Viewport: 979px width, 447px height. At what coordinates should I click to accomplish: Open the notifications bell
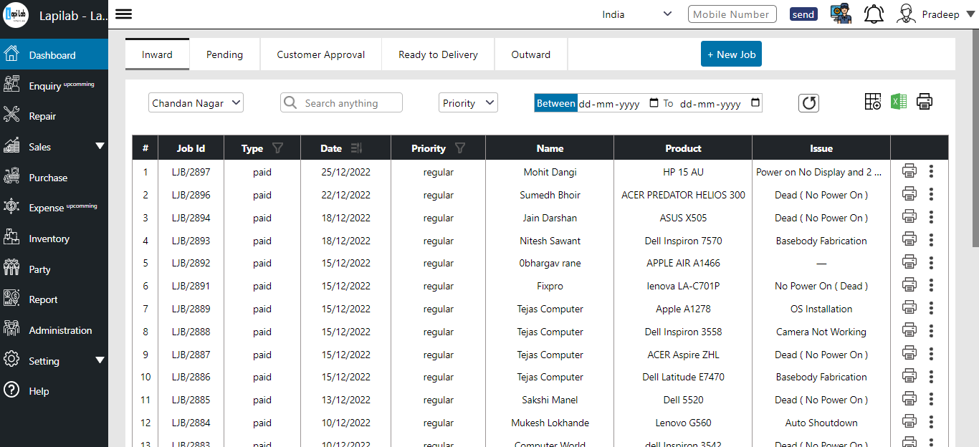pos(874,14)
